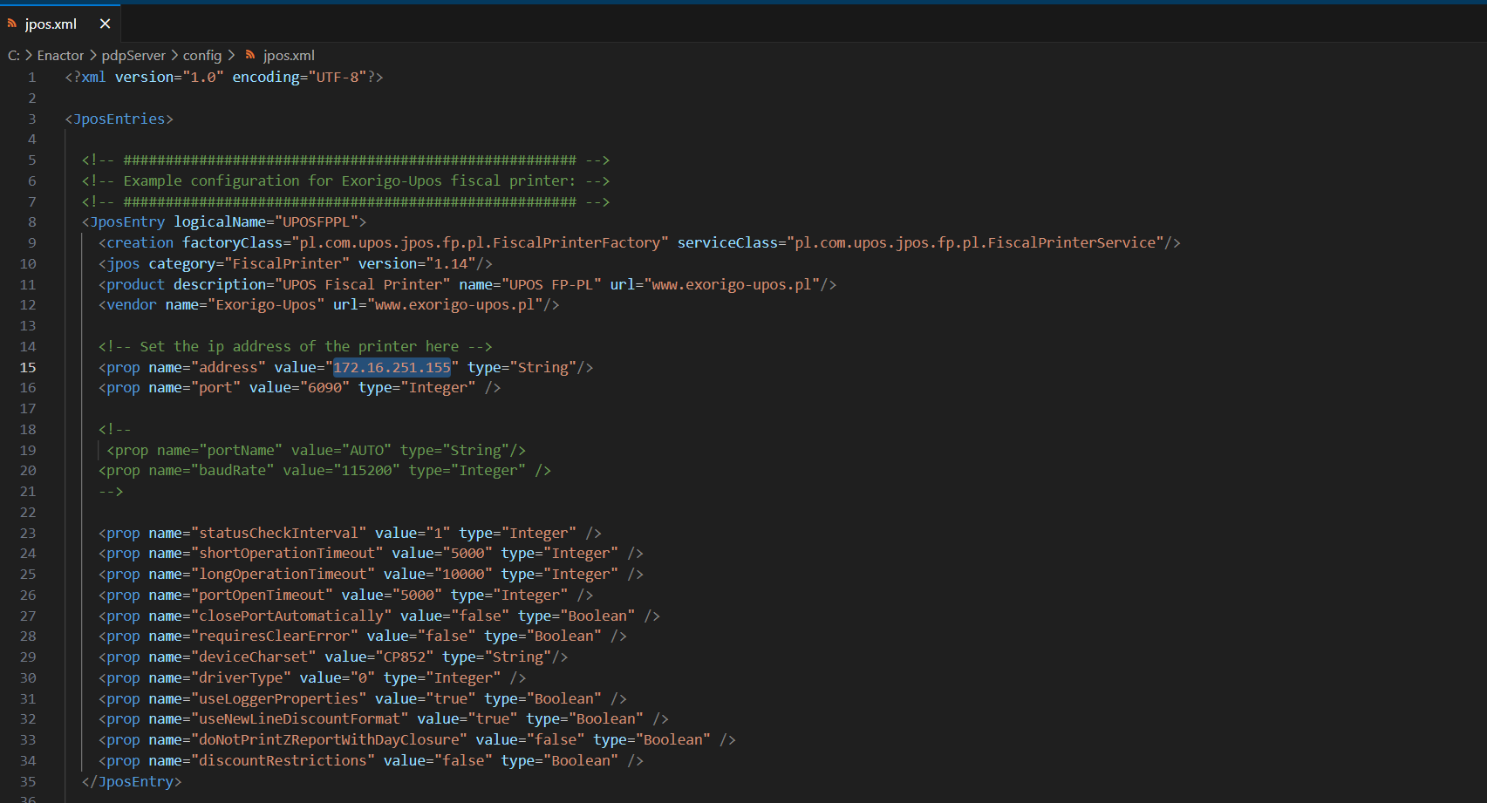
Task: Click the vendor url www.exorigo-upos.pl on line 12
Action: [454, 305]
